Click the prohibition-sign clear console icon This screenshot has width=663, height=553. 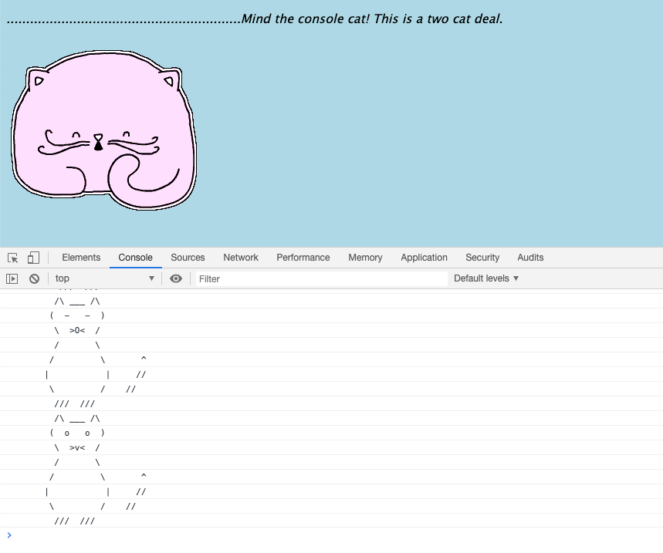click(x=34, y=278)
